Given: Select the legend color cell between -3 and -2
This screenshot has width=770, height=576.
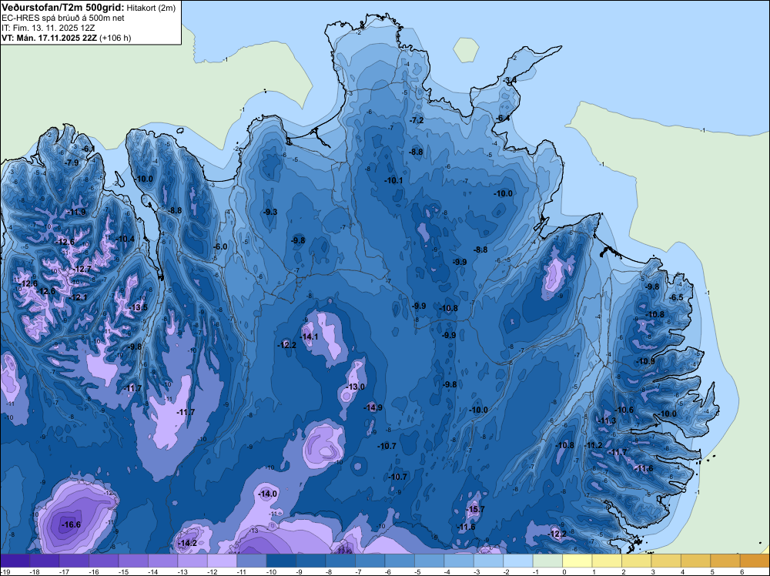Looking at the screenshot, I should tap(489, 561).
